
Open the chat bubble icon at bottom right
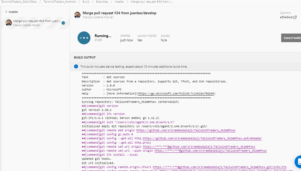pyautogui.click(x=298, y=162)
